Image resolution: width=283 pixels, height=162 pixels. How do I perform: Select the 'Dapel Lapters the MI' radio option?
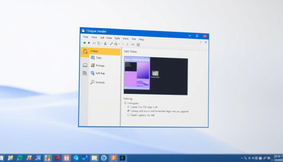point(128,115)
